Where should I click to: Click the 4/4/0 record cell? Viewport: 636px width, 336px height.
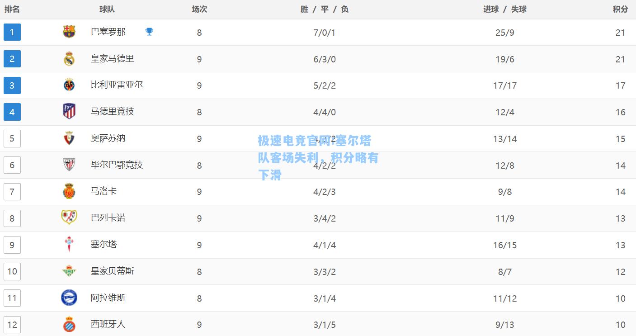click(325, 112)
